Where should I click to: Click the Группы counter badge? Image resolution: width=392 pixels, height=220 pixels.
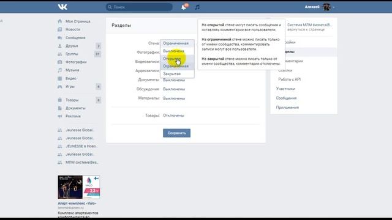coord(98,54)
